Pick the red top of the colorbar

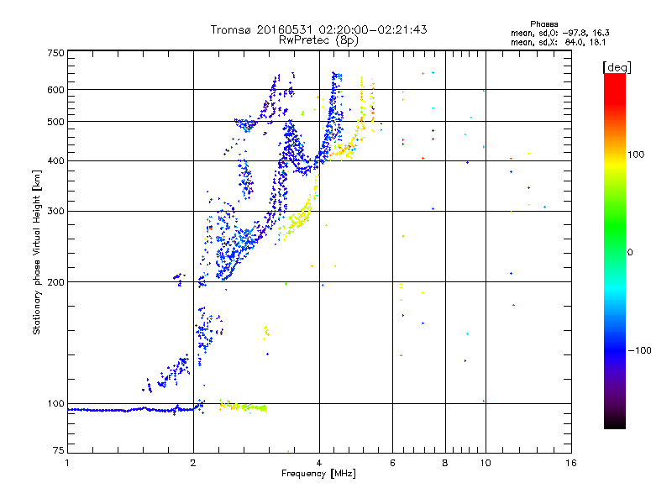pyautogui.click(x=614, y=78)
